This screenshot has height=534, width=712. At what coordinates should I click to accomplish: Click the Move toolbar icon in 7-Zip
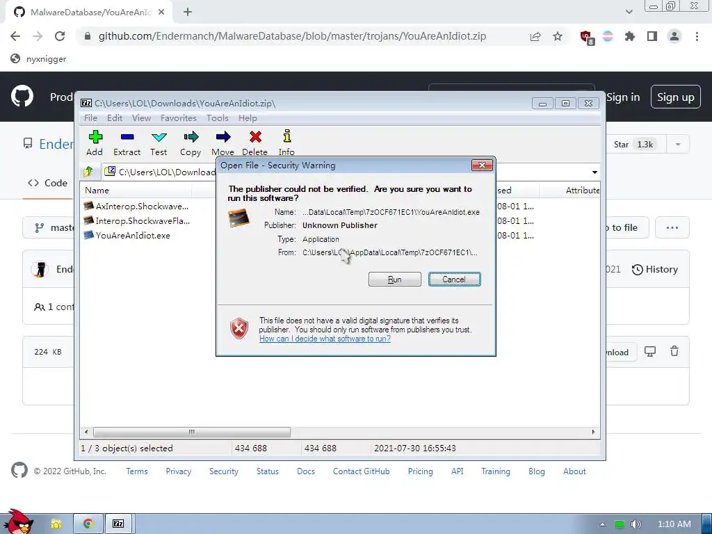point(222,143)
